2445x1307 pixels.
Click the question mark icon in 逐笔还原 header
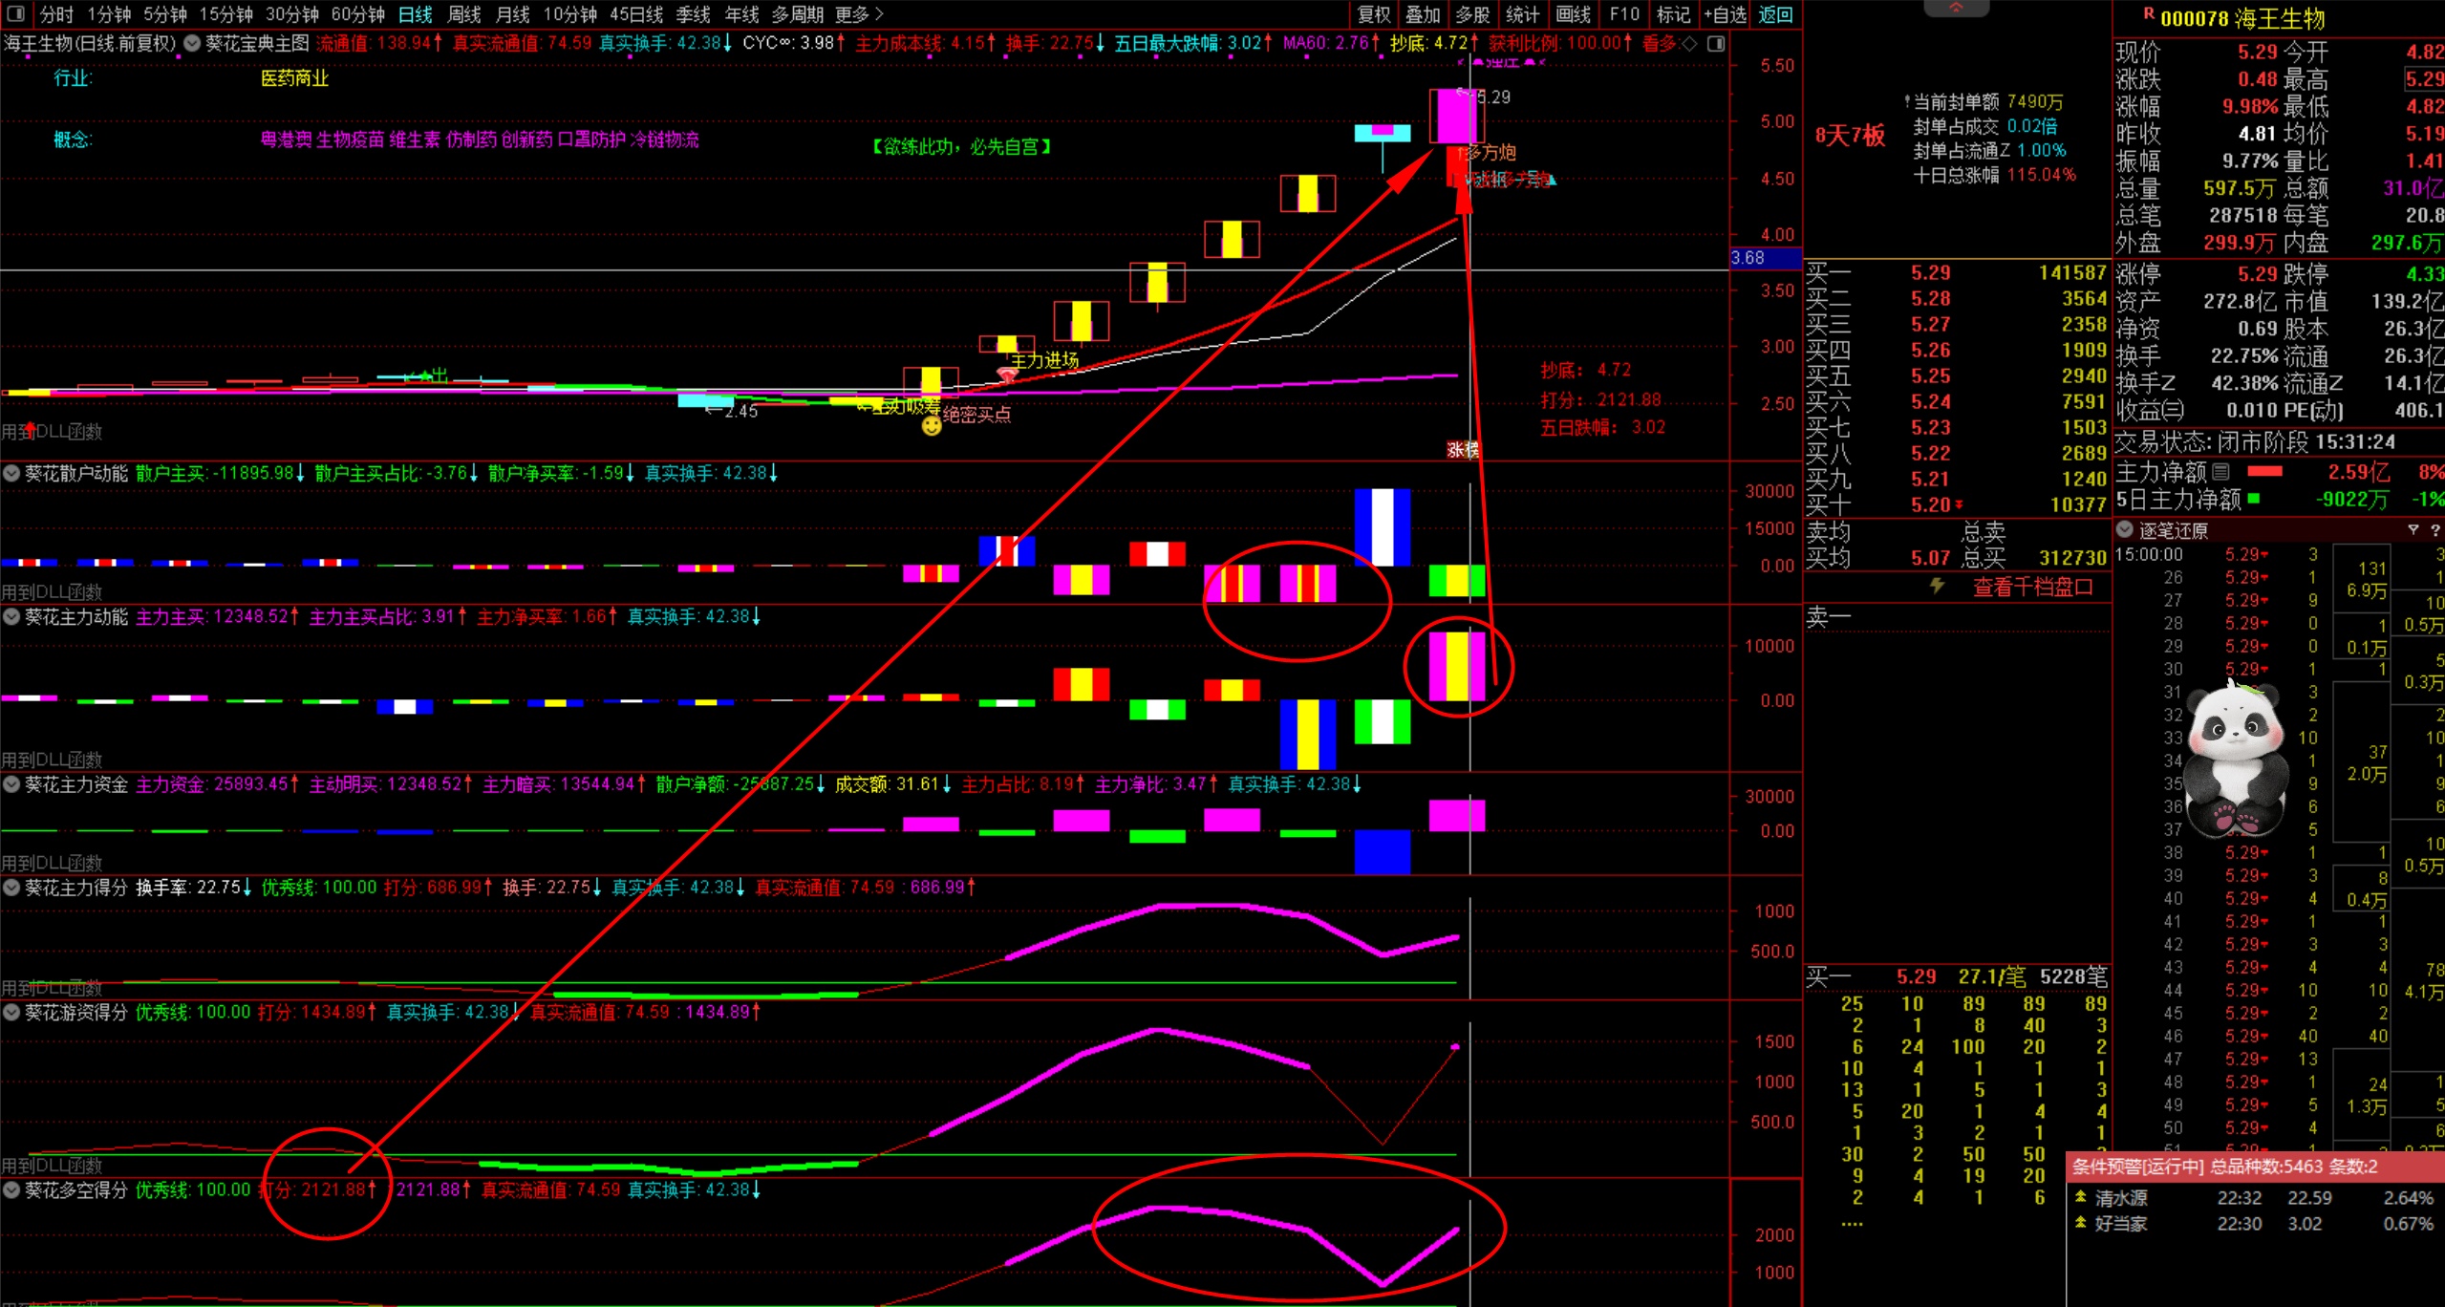tap(2434, 529)
